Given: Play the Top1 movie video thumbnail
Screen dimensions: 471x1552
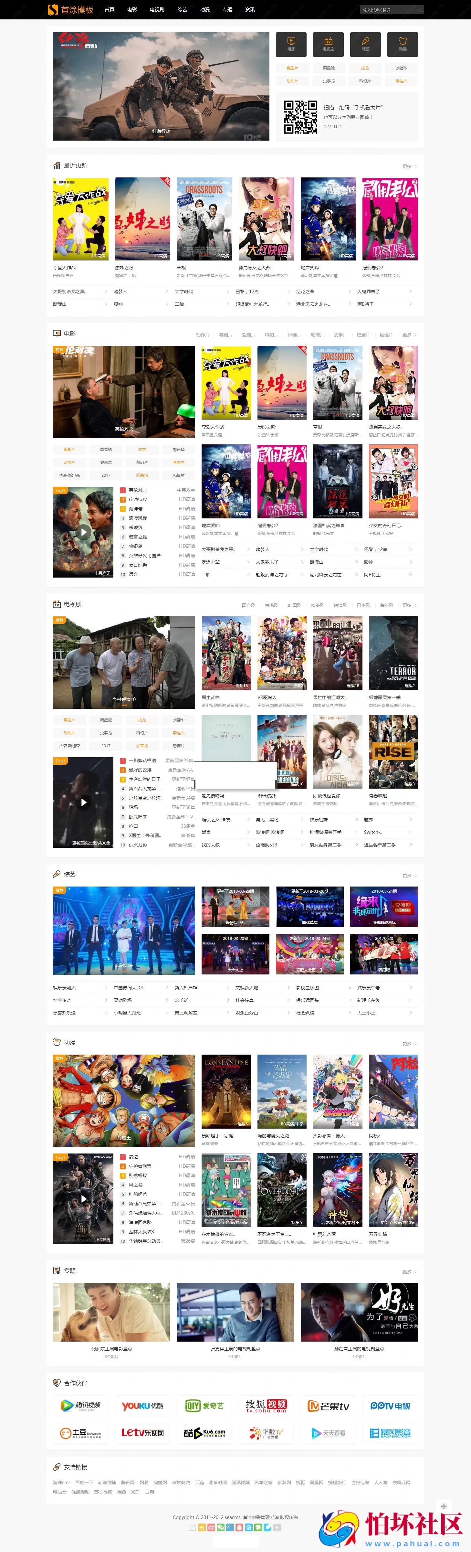Looking at the screenshot, I should (83, 532).
